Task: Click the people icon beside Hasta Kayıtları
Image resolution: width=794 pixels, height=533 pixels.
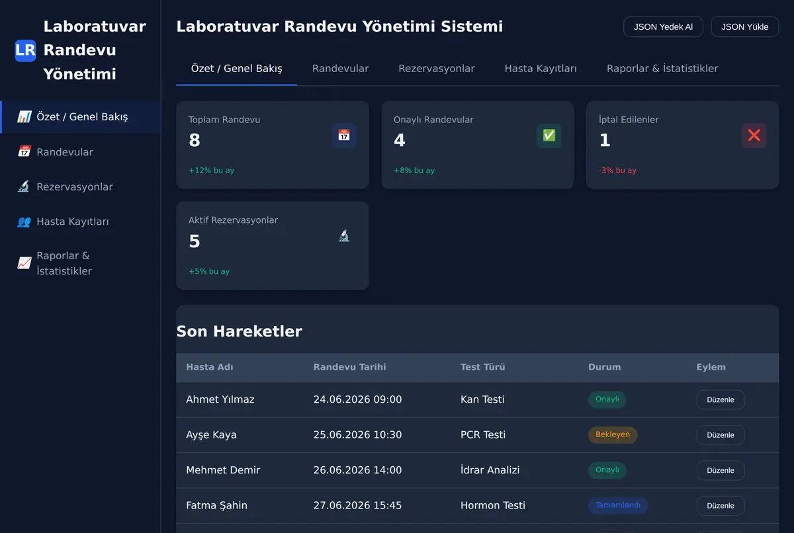Action: click(x=24, y=222)
